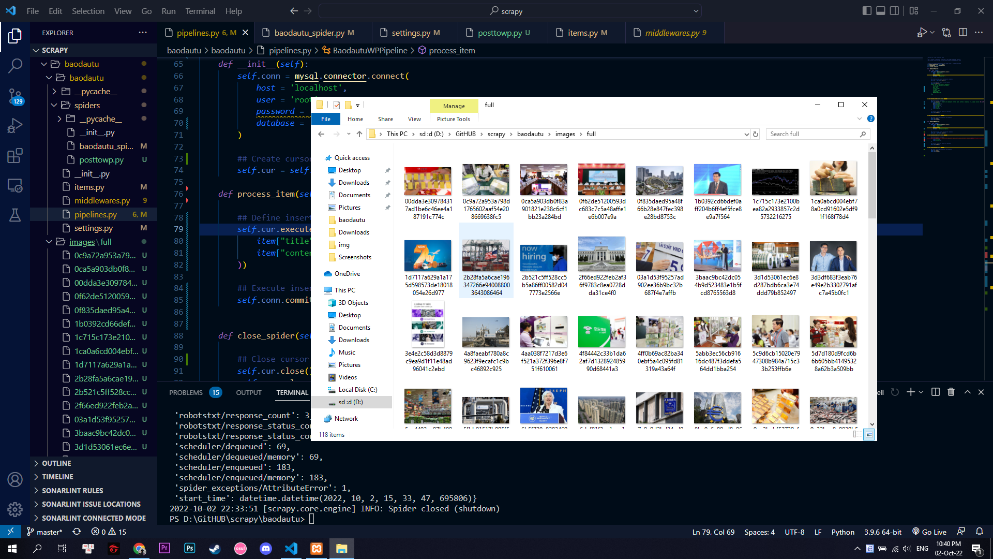Open the Run and Debug view
This screenshot has height=559, width=993.
coord(16,125)
